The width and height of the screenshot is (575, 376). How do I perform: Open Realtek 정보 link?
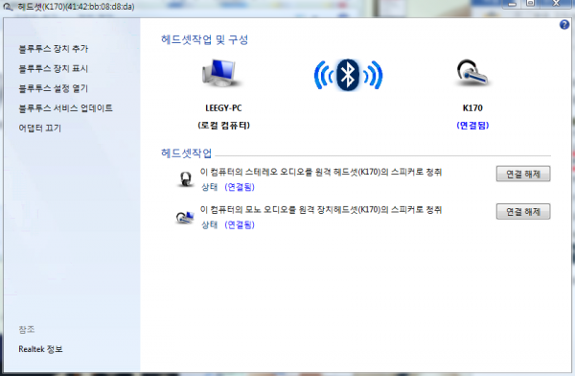coord(40,349)
